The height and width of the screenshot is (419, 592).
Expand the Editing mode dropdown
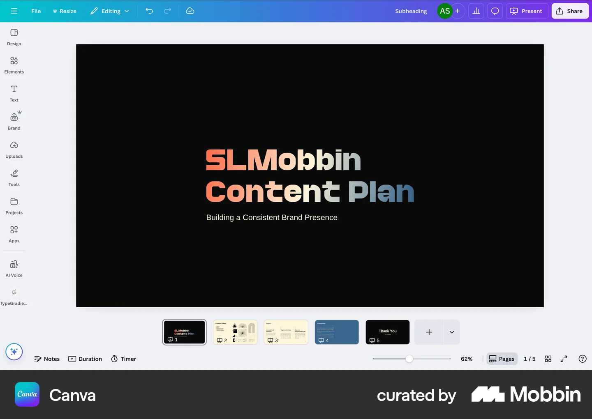point(110,11)
